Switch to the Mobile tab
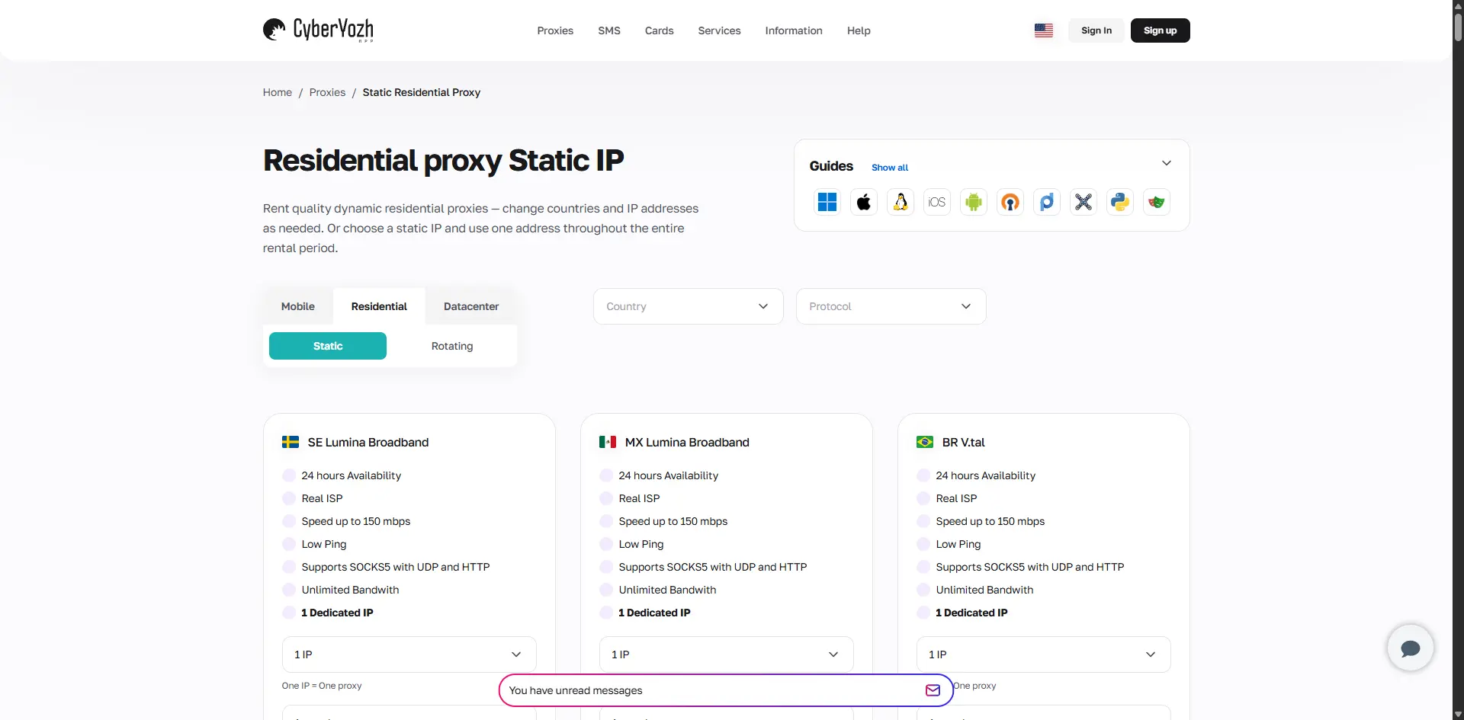This screenshot has height=720, width=1464. coord(298,306)
